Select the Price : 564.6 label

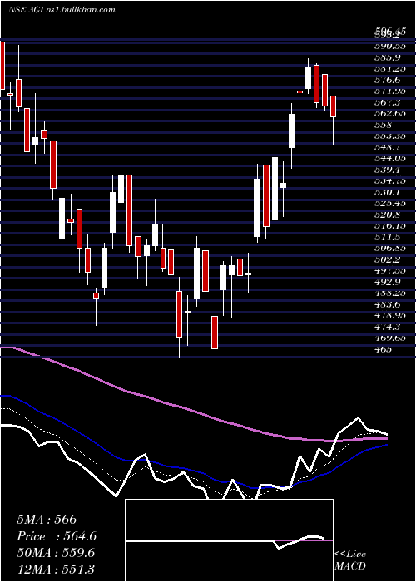pyautogui.click(x=57, y=536)
